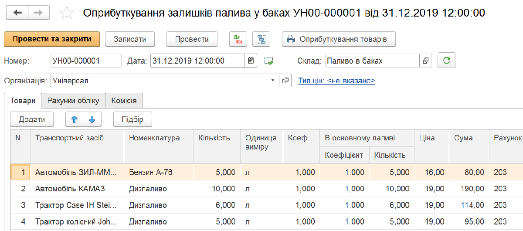The width and height of the screenshot is (523, 231).
Task: Click the posted-document status icon next to date
Action: pos(269,61)
